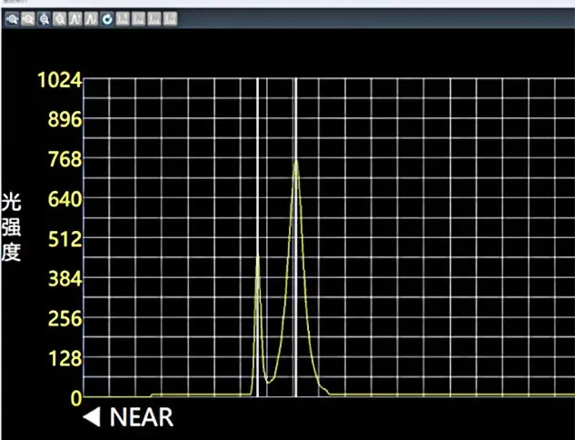Click the second waveform peak icon in toolbar
Image resolution: width=575 pixels, height=440 pixels.
(91, 19)
